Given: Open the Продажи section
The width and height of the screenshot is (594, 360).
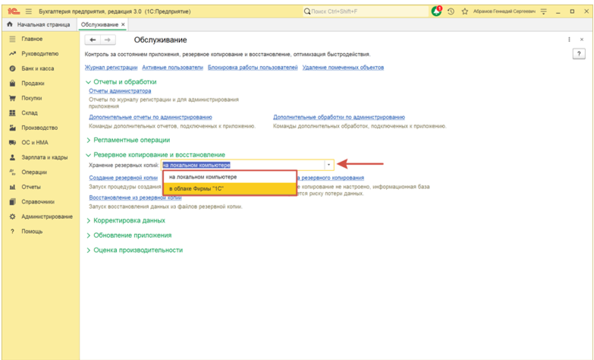Looking at the screenshot, I should pyautogui.click(x=33, y=83).
